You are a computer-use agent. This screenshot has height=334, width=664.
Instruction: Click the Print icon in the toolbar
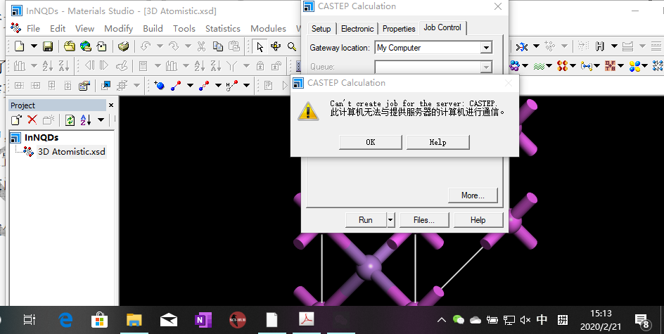[x=124, y=46]
